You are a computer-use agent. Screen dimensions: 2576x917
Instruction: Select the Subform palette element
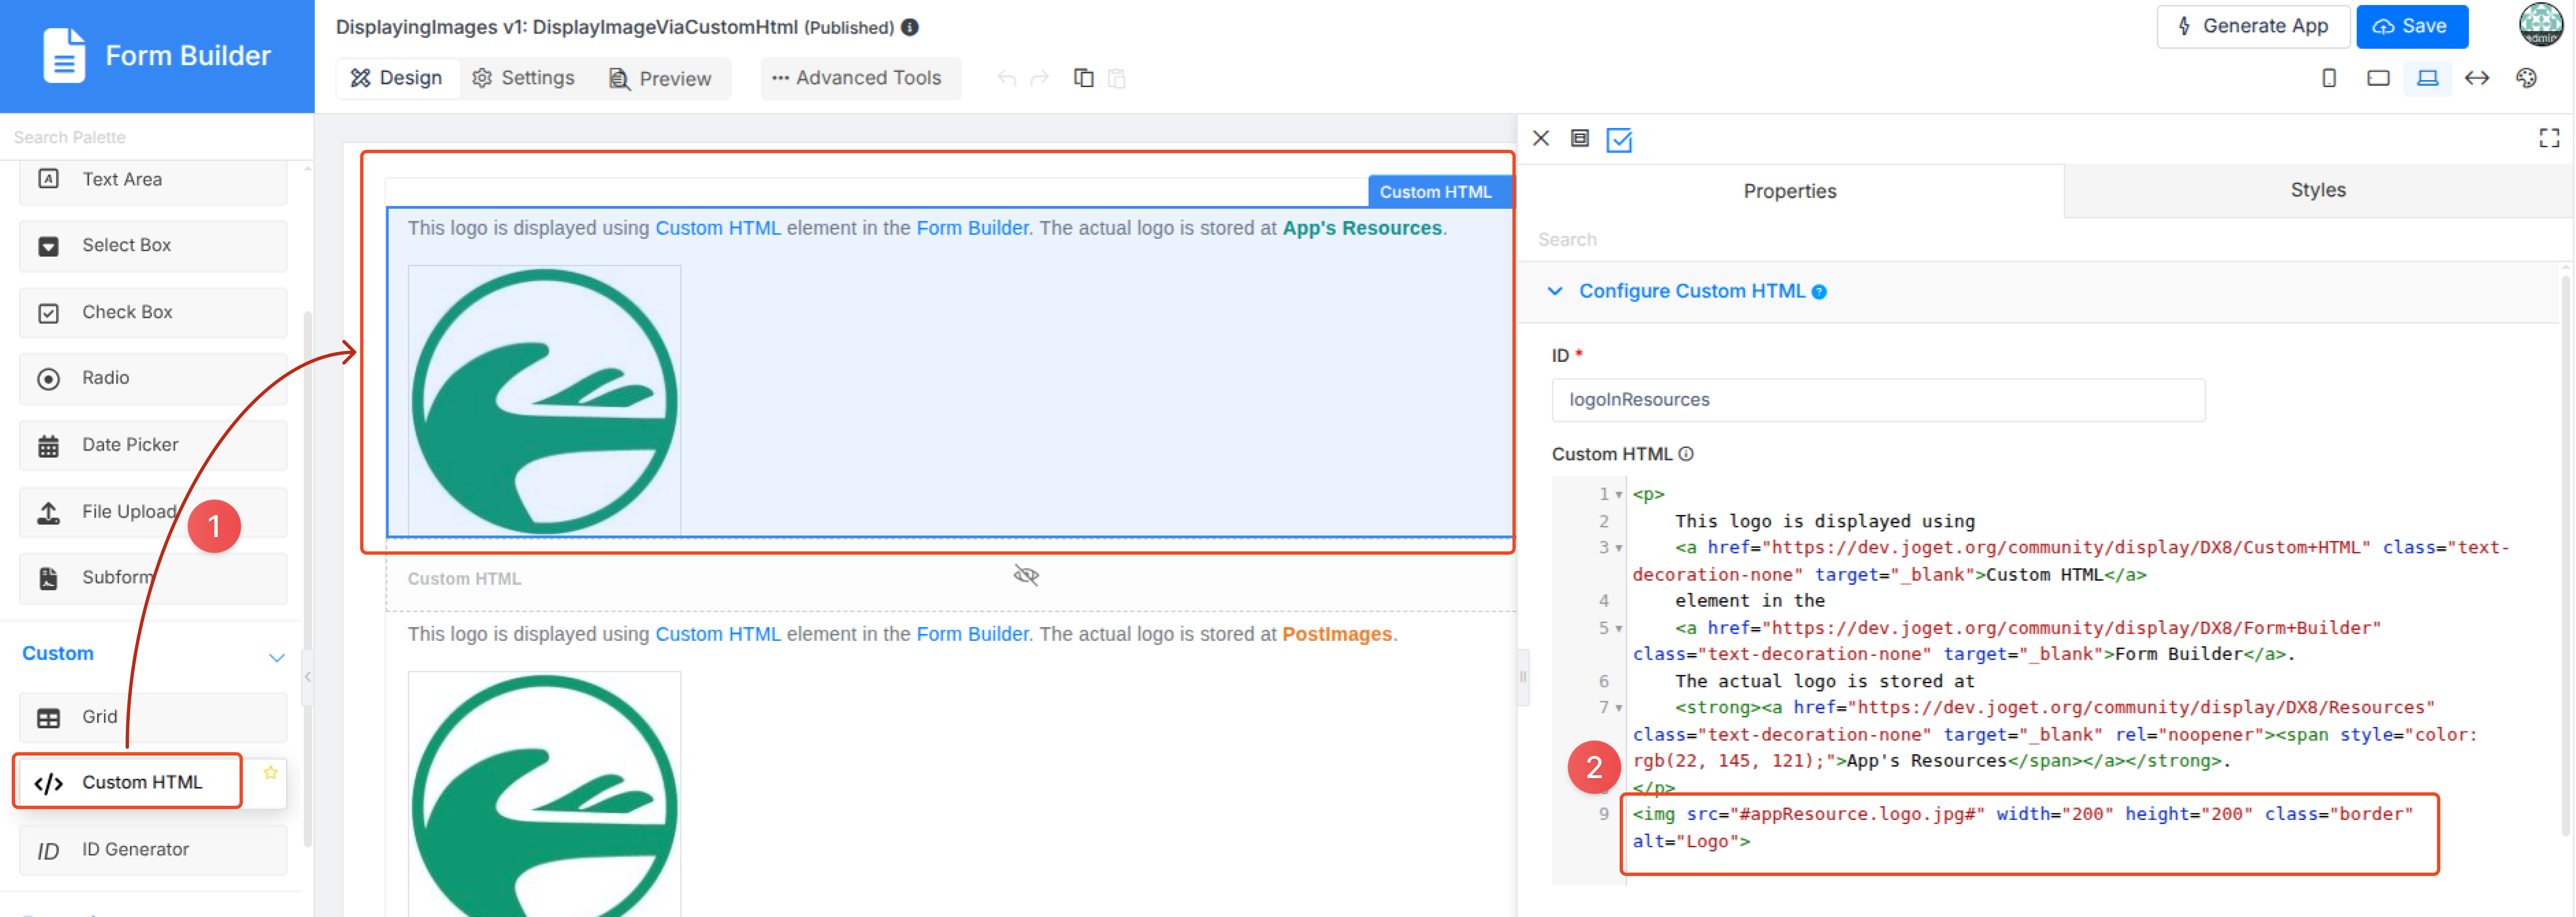point(153,579)
